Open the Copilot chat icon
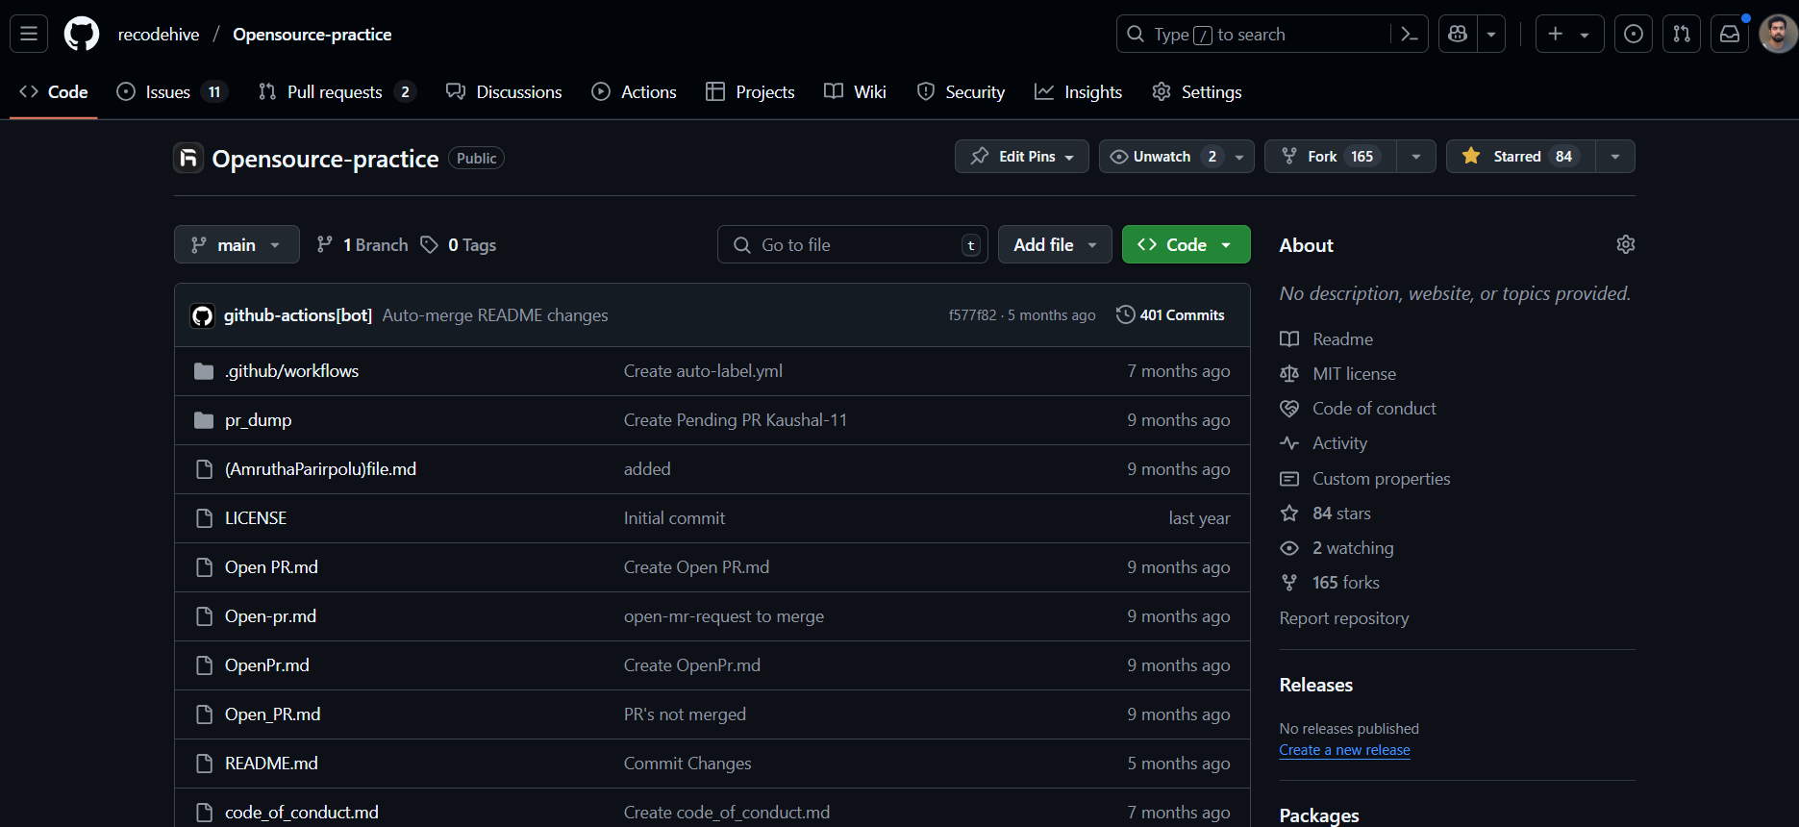 click(x=1458, y=35)
